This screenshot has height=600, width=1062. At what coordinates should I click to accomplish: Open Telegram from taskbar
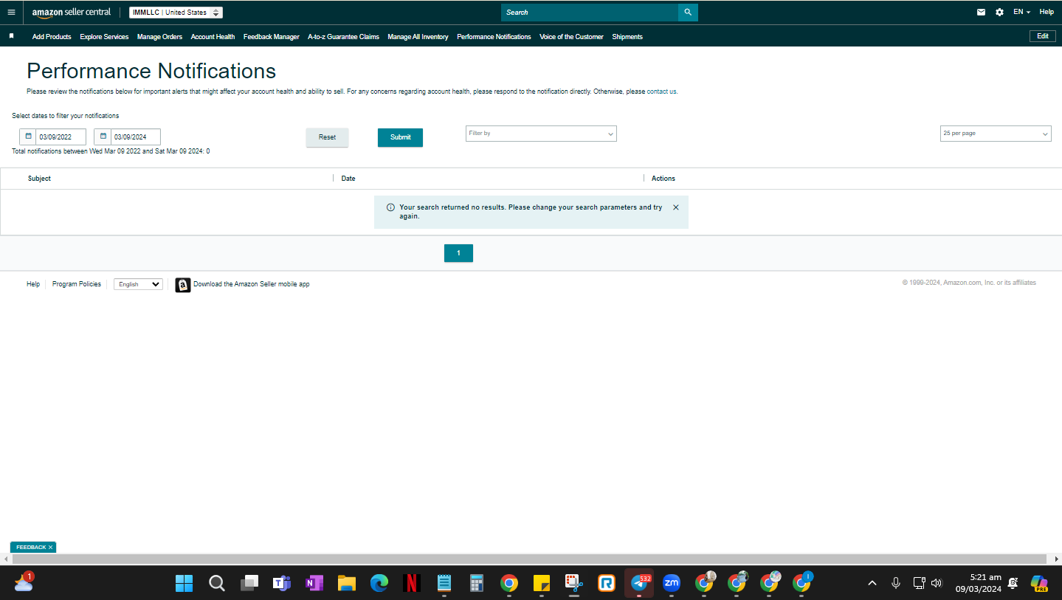coord(639,583)
